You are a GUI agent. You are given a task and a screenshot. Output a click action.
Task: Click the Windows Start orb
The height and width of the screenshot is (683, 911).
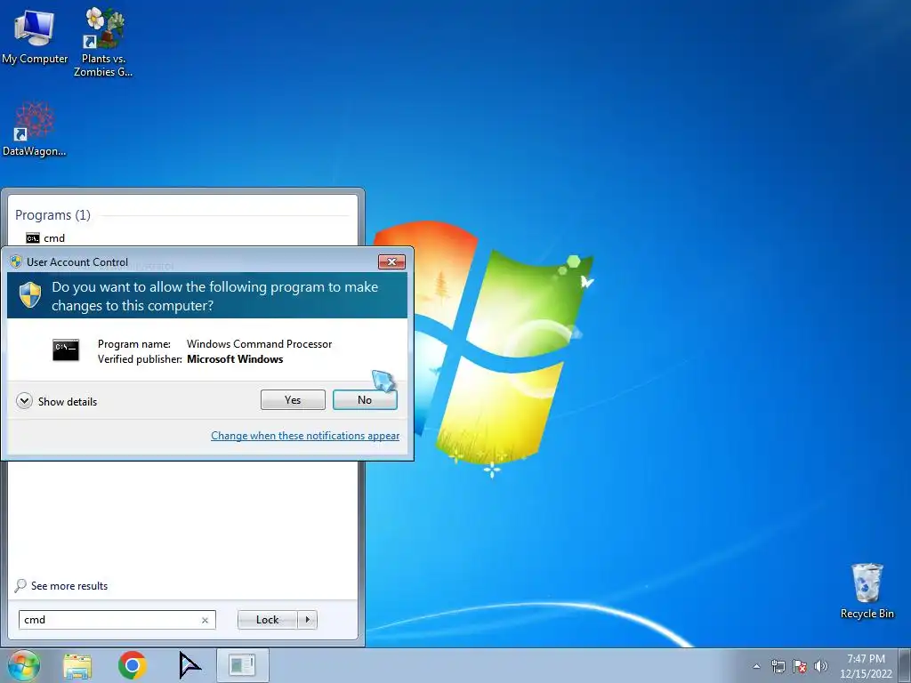click(x=23, y=665)
